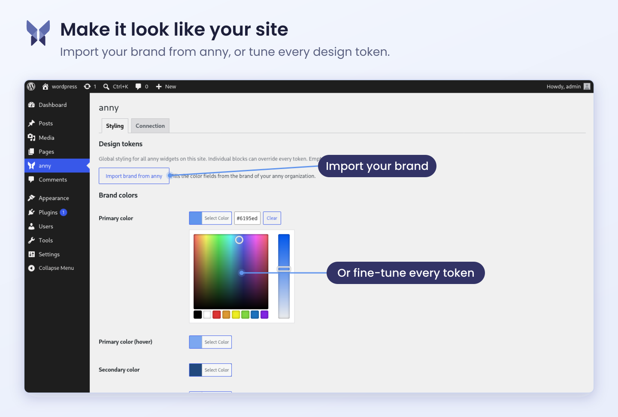The image size is (618, 417).
Task: Click the Settings sliders icon
Action: [x=31, y=254]
